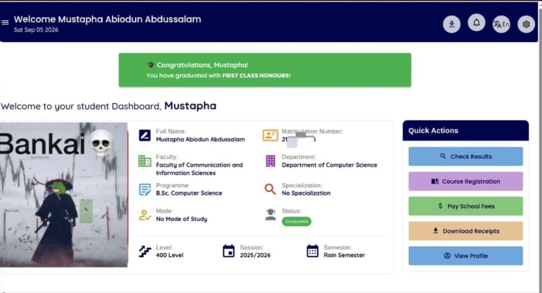Viewport: 542px width, 293px height.
Task: Click 'Faculty of Communication and Information Sciences'
Action: 199,169
